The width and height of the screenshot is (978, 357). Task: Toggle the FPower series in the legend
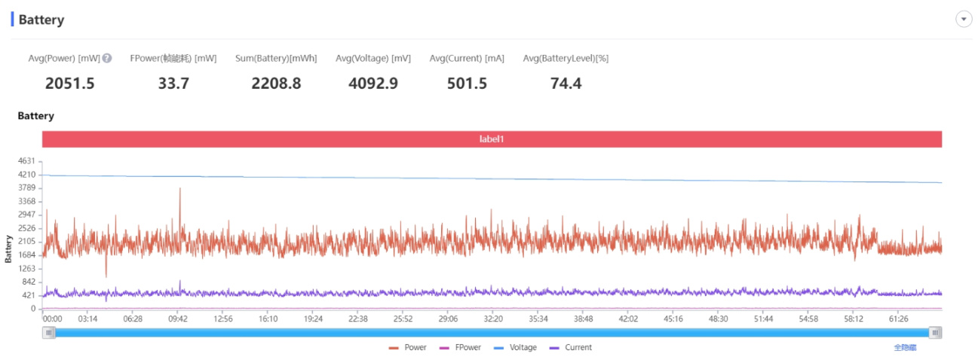460,348
